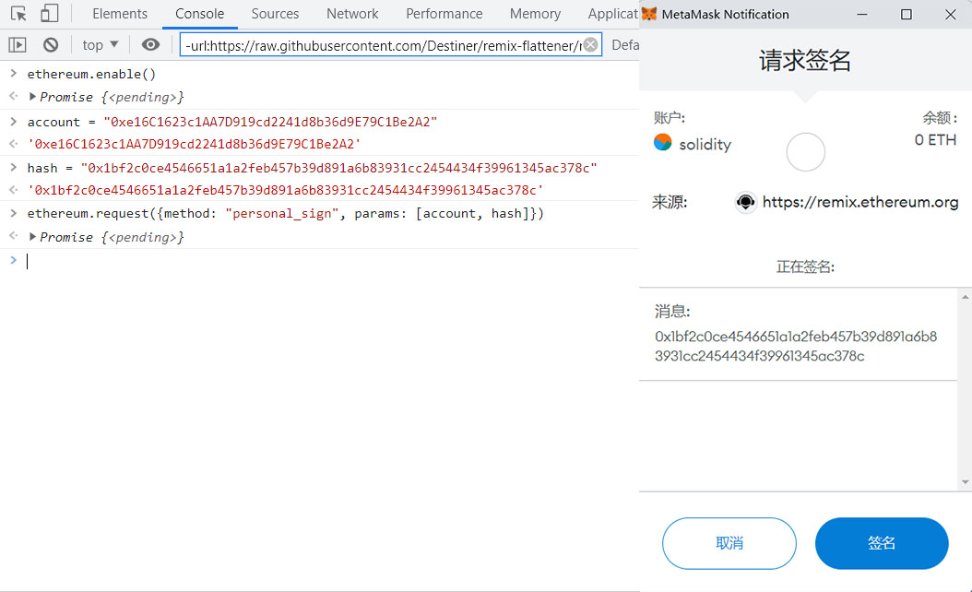Confirm signing with the 签名 button
The height and width of the screenshot is (592, 972).
[x=882, y=543]
